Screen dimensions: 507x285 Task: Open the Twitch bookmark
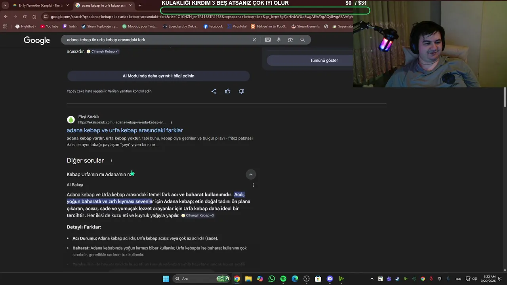(70, 27)
